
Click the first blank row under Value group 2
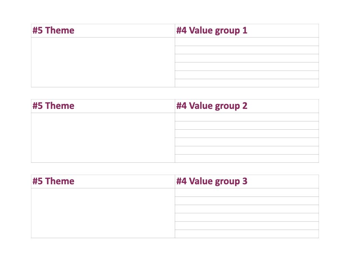pyautogui.click(x=247, y=117)
